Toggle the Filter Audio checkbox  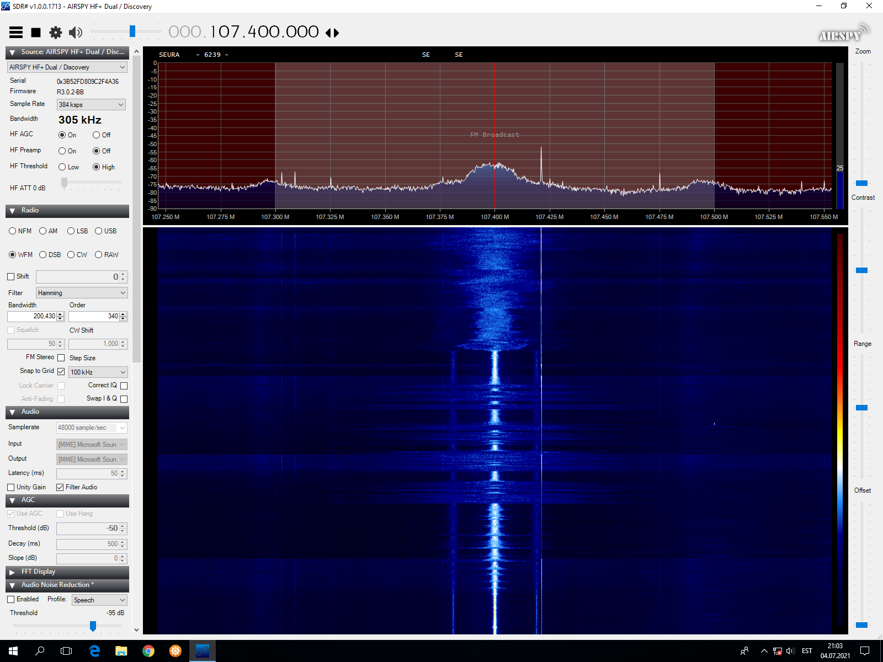pyautogui.click(x=60, y=487)
